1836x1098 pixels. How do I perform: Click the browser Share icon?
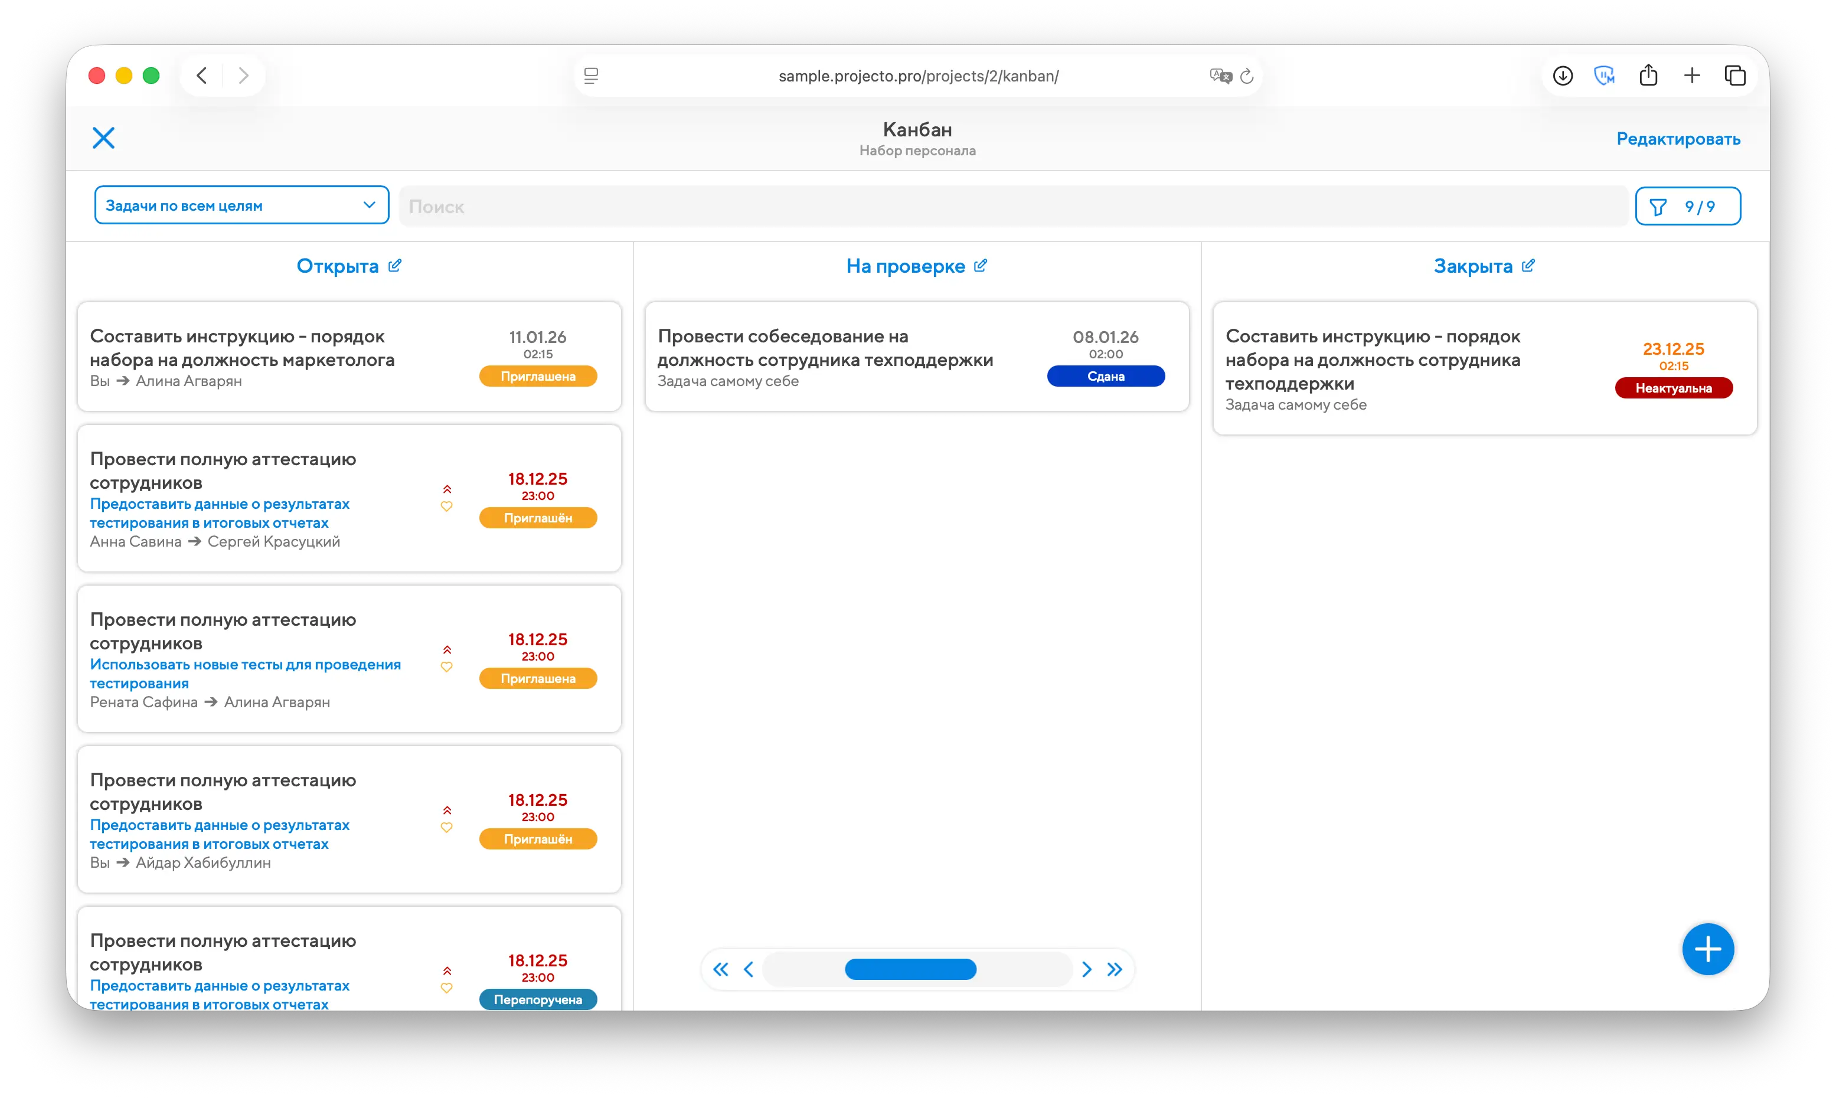coord(1648,76)
